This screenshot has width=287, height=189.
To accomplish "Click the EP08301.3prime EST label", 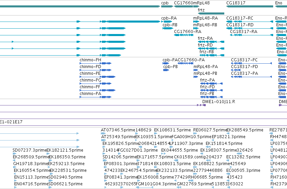I will click(120, 164).
